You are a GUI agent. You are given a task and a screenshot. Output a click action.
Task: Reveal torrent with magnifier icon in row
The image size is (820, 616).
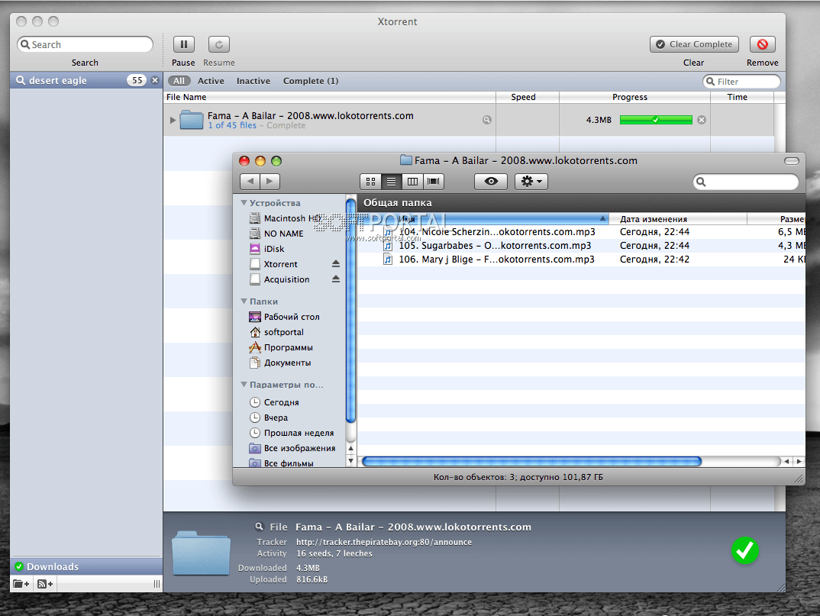click(x=487, y=120)
